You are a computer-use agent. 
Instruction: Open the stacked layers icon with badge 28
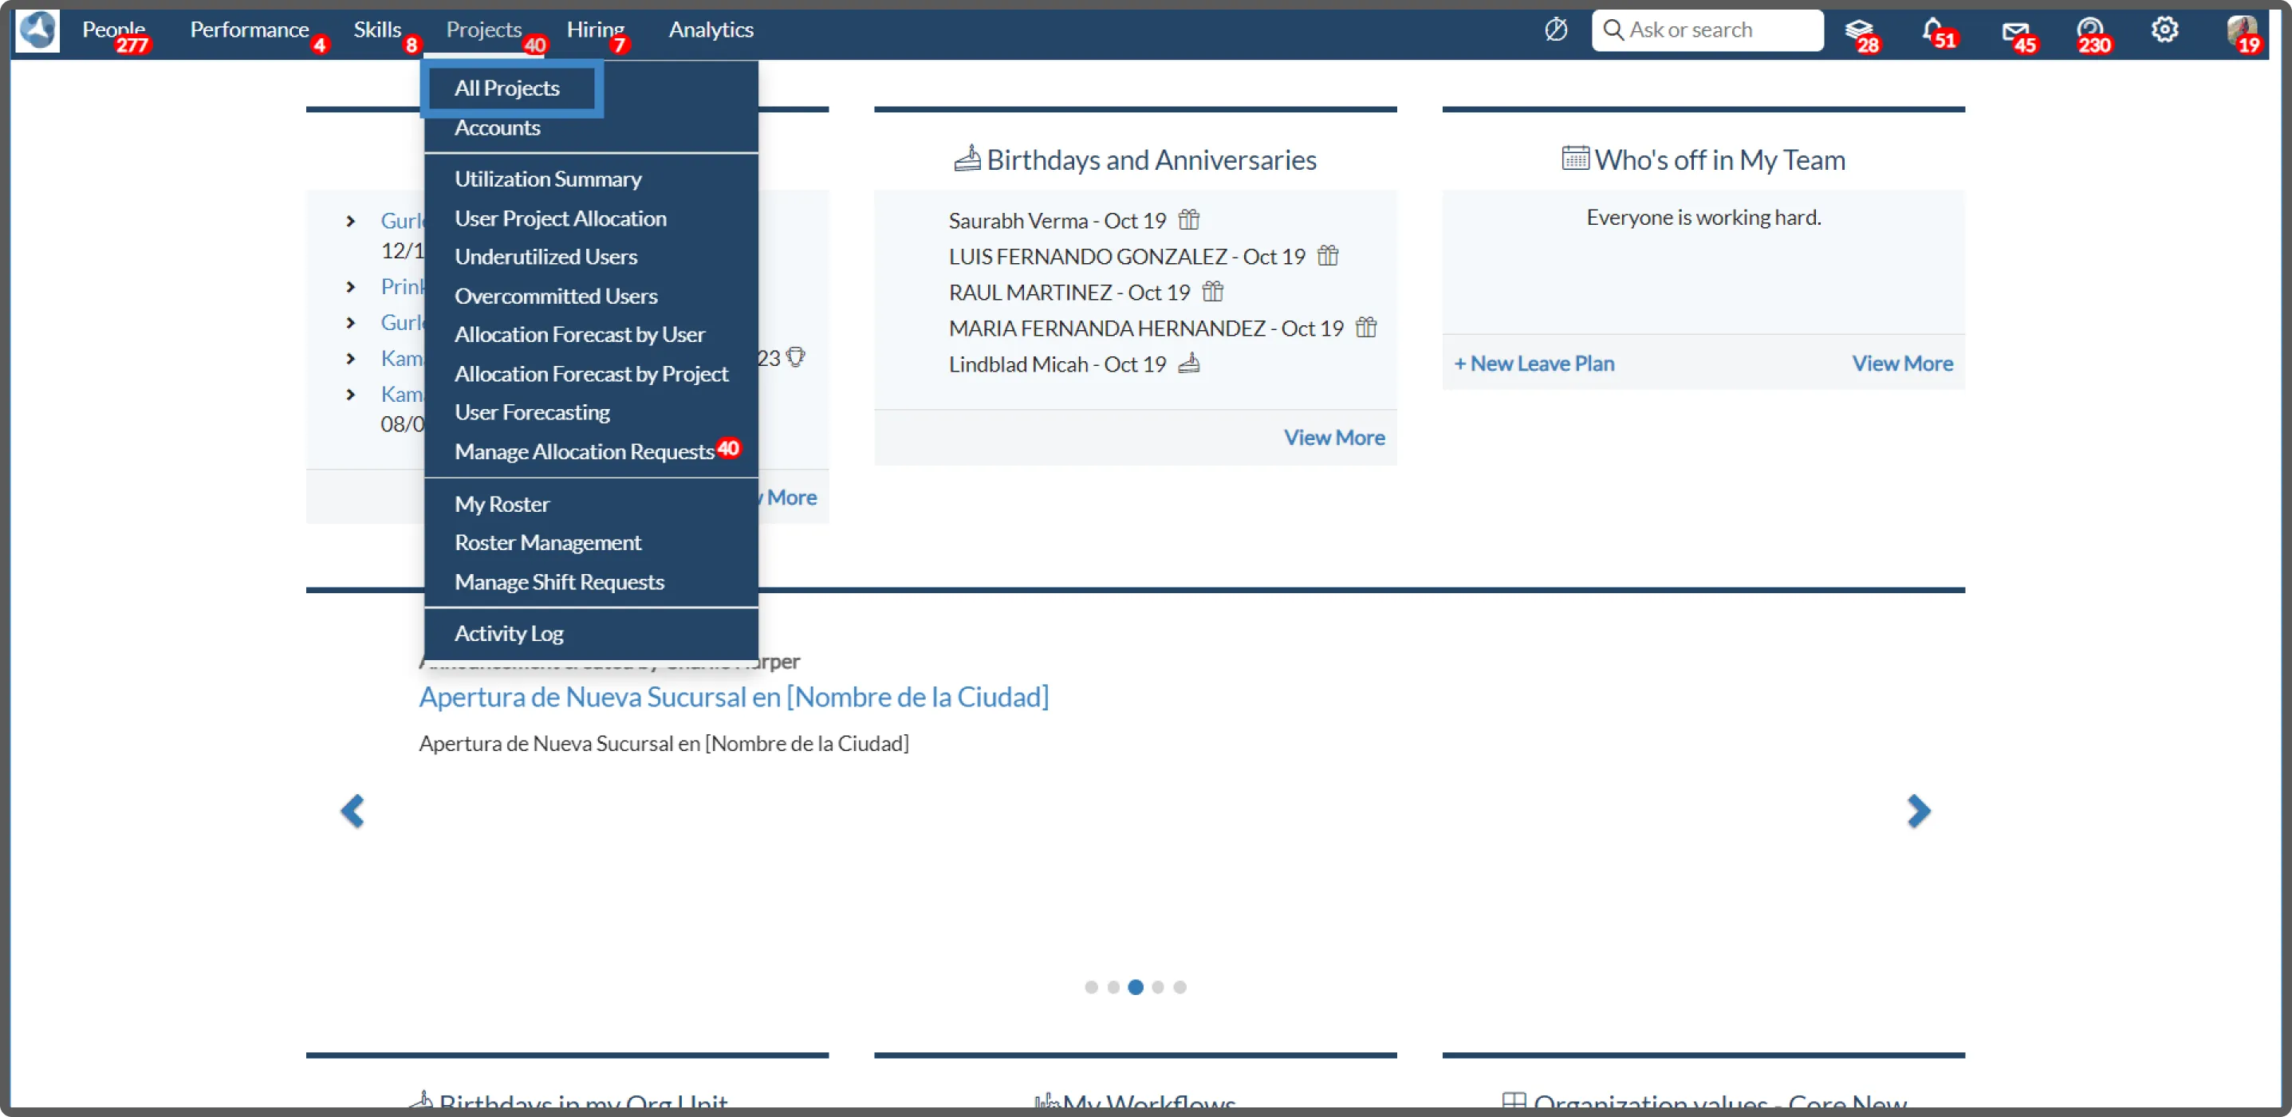pos(1859,30)
